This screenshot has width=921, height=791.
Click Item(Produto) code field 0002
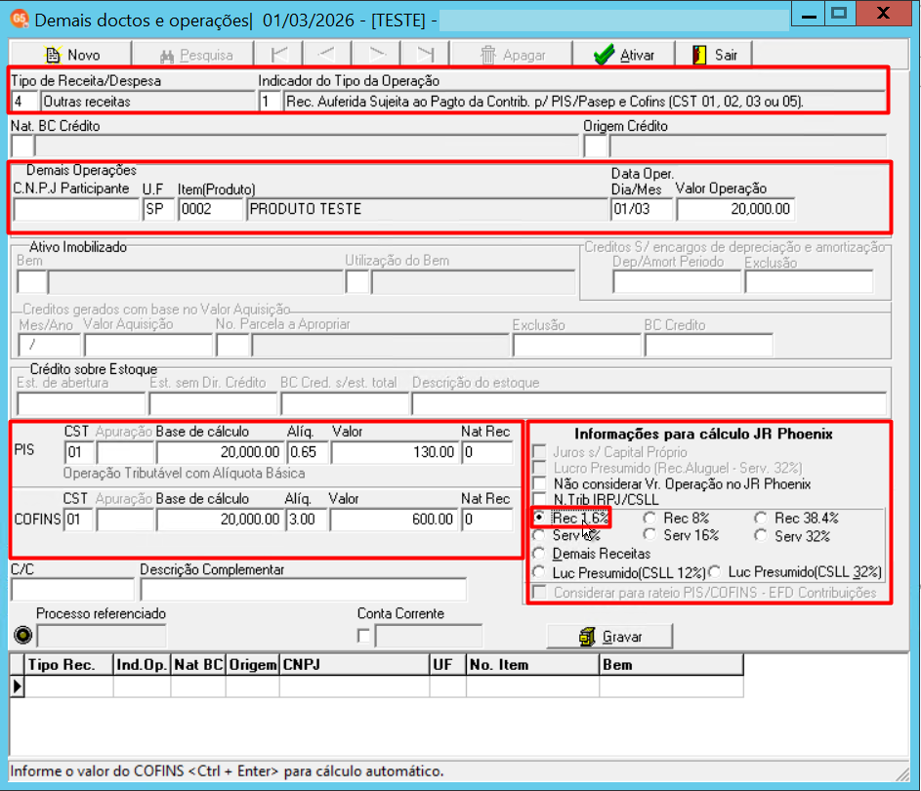pos(210,209)
